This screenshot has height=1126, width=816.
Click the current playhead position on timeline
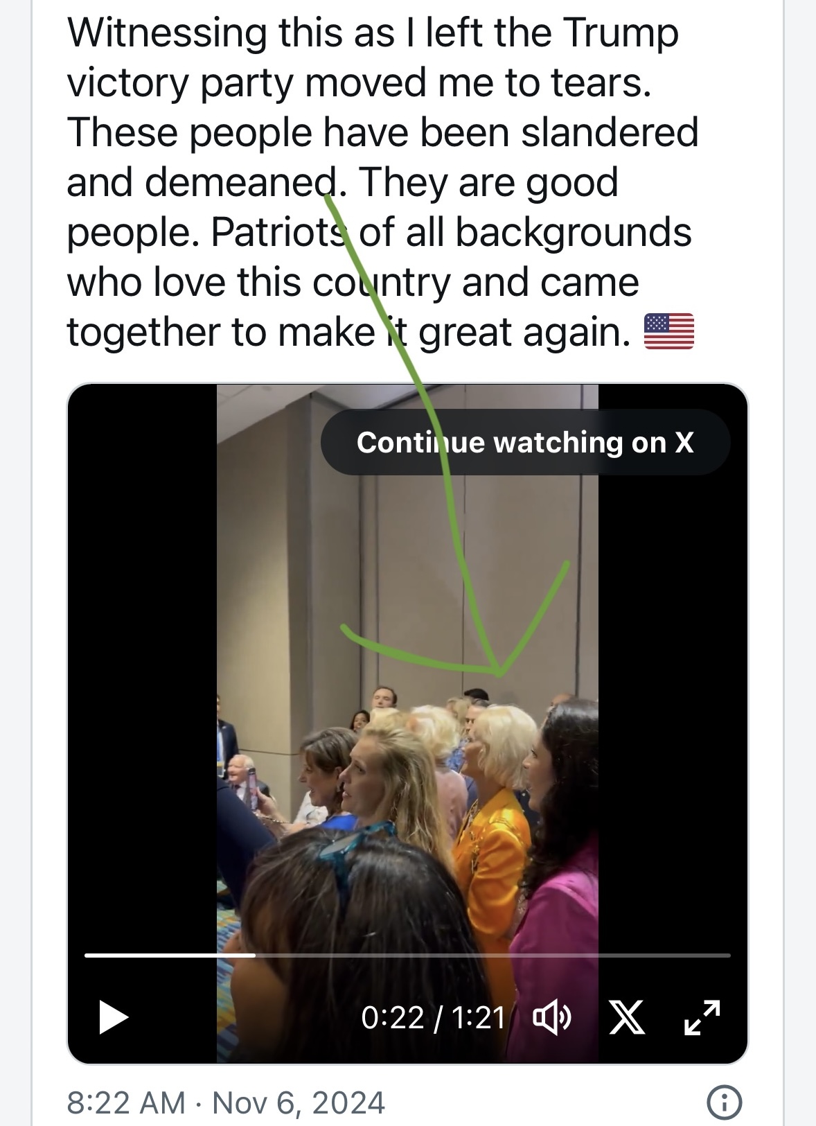click(x=255, y=955)
